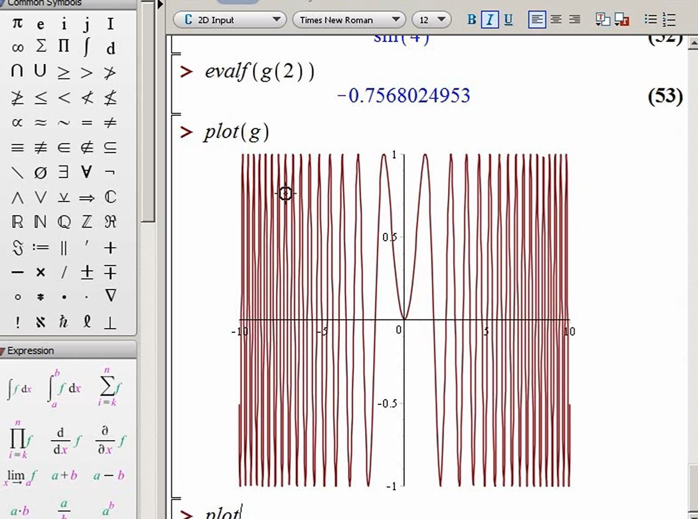The image size is (698, 519).
Task: Click the plot(g) command line
Action: 236,132
